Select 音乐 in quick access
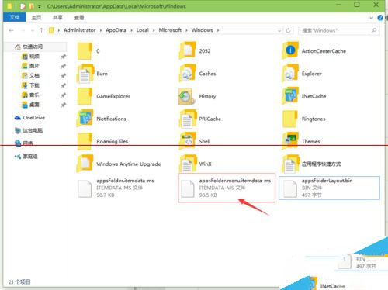The width and height of the screenshot is (388, 290). pos(30,95)
